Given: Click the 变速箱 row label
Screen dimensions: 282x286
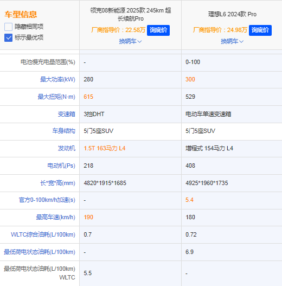Looking at the screenshot, I should (x=67, y=114).
